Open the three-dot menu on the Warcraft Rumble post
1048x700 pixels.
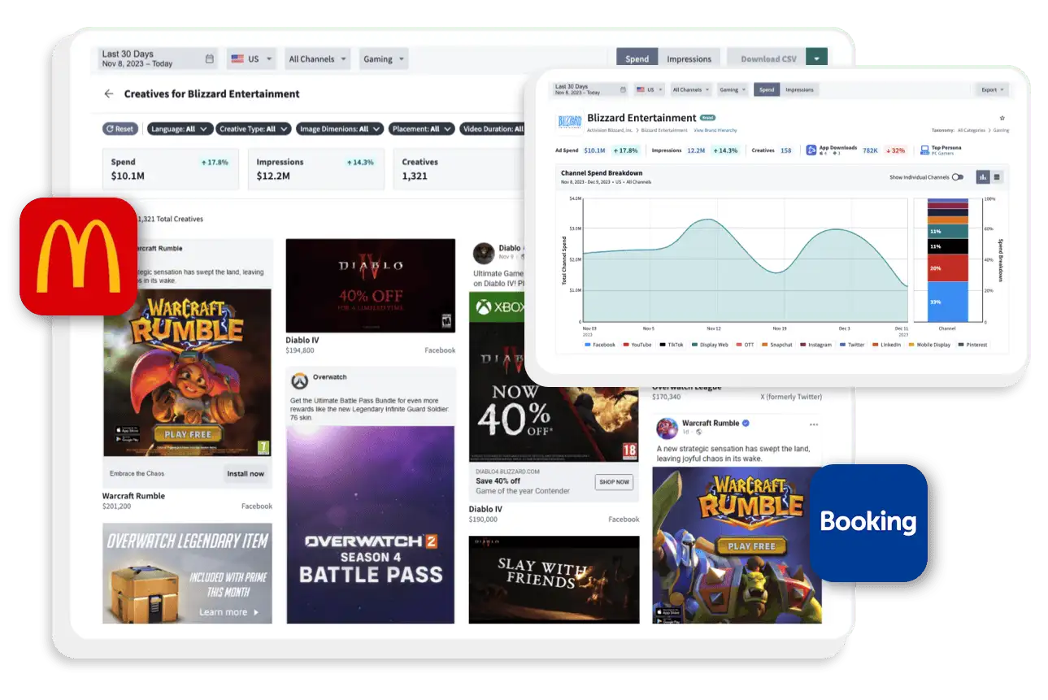pyautogui.click(x=813, y=424)
